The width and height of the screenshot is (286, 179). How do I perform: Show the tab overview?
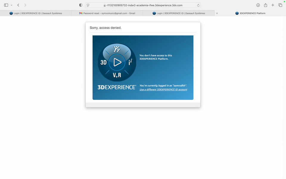click(x=280, y=5)
